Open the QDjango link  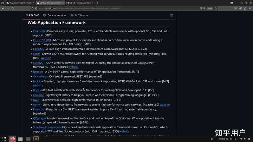[39, 119]
